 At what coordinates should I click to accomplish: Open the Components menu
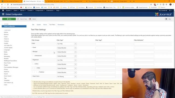tap(40, 10)
